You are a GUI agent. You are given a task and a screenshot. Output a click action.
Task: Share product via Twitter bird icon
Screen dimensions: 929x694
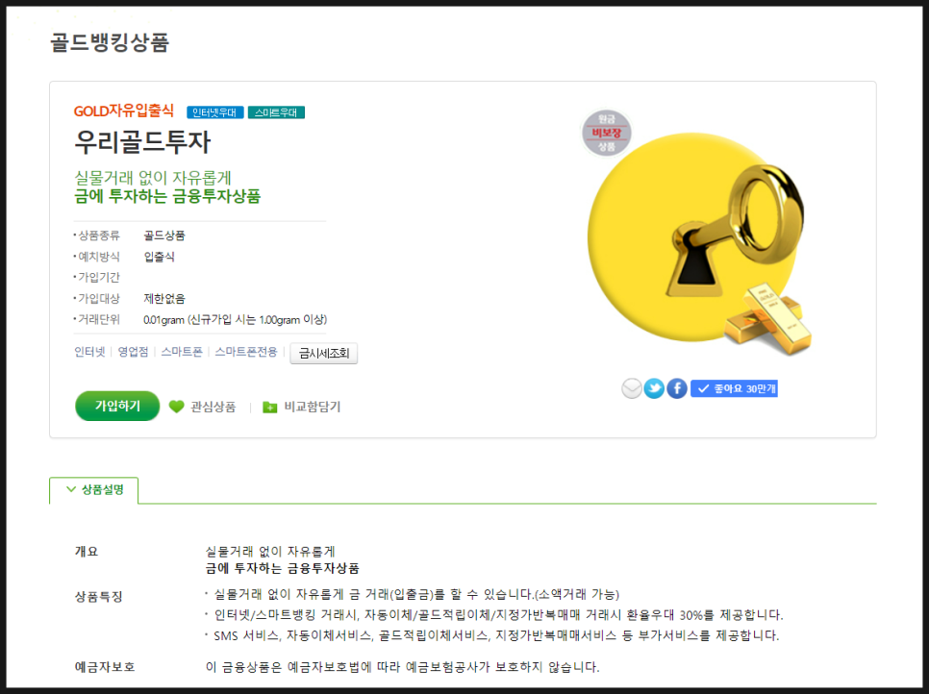coord(654,388)
